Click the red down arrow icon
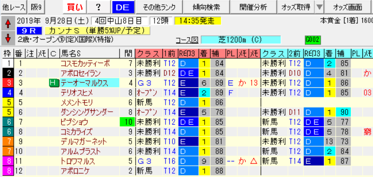373x177 pixels. [8, 38]
